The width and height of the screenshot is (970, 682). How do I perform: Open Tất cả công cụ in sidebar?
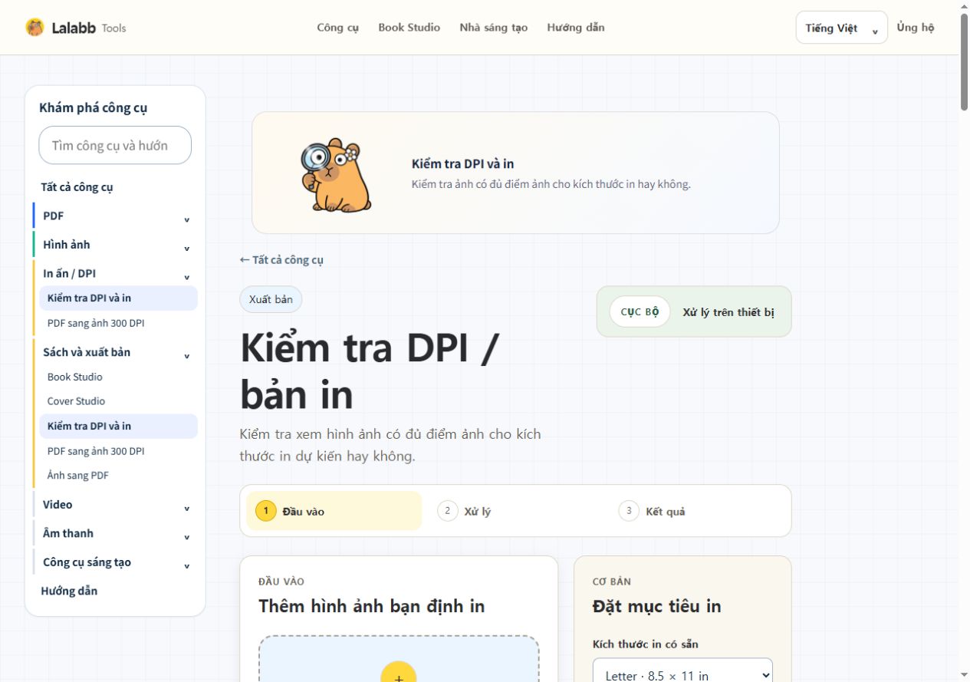coord(77,187)
